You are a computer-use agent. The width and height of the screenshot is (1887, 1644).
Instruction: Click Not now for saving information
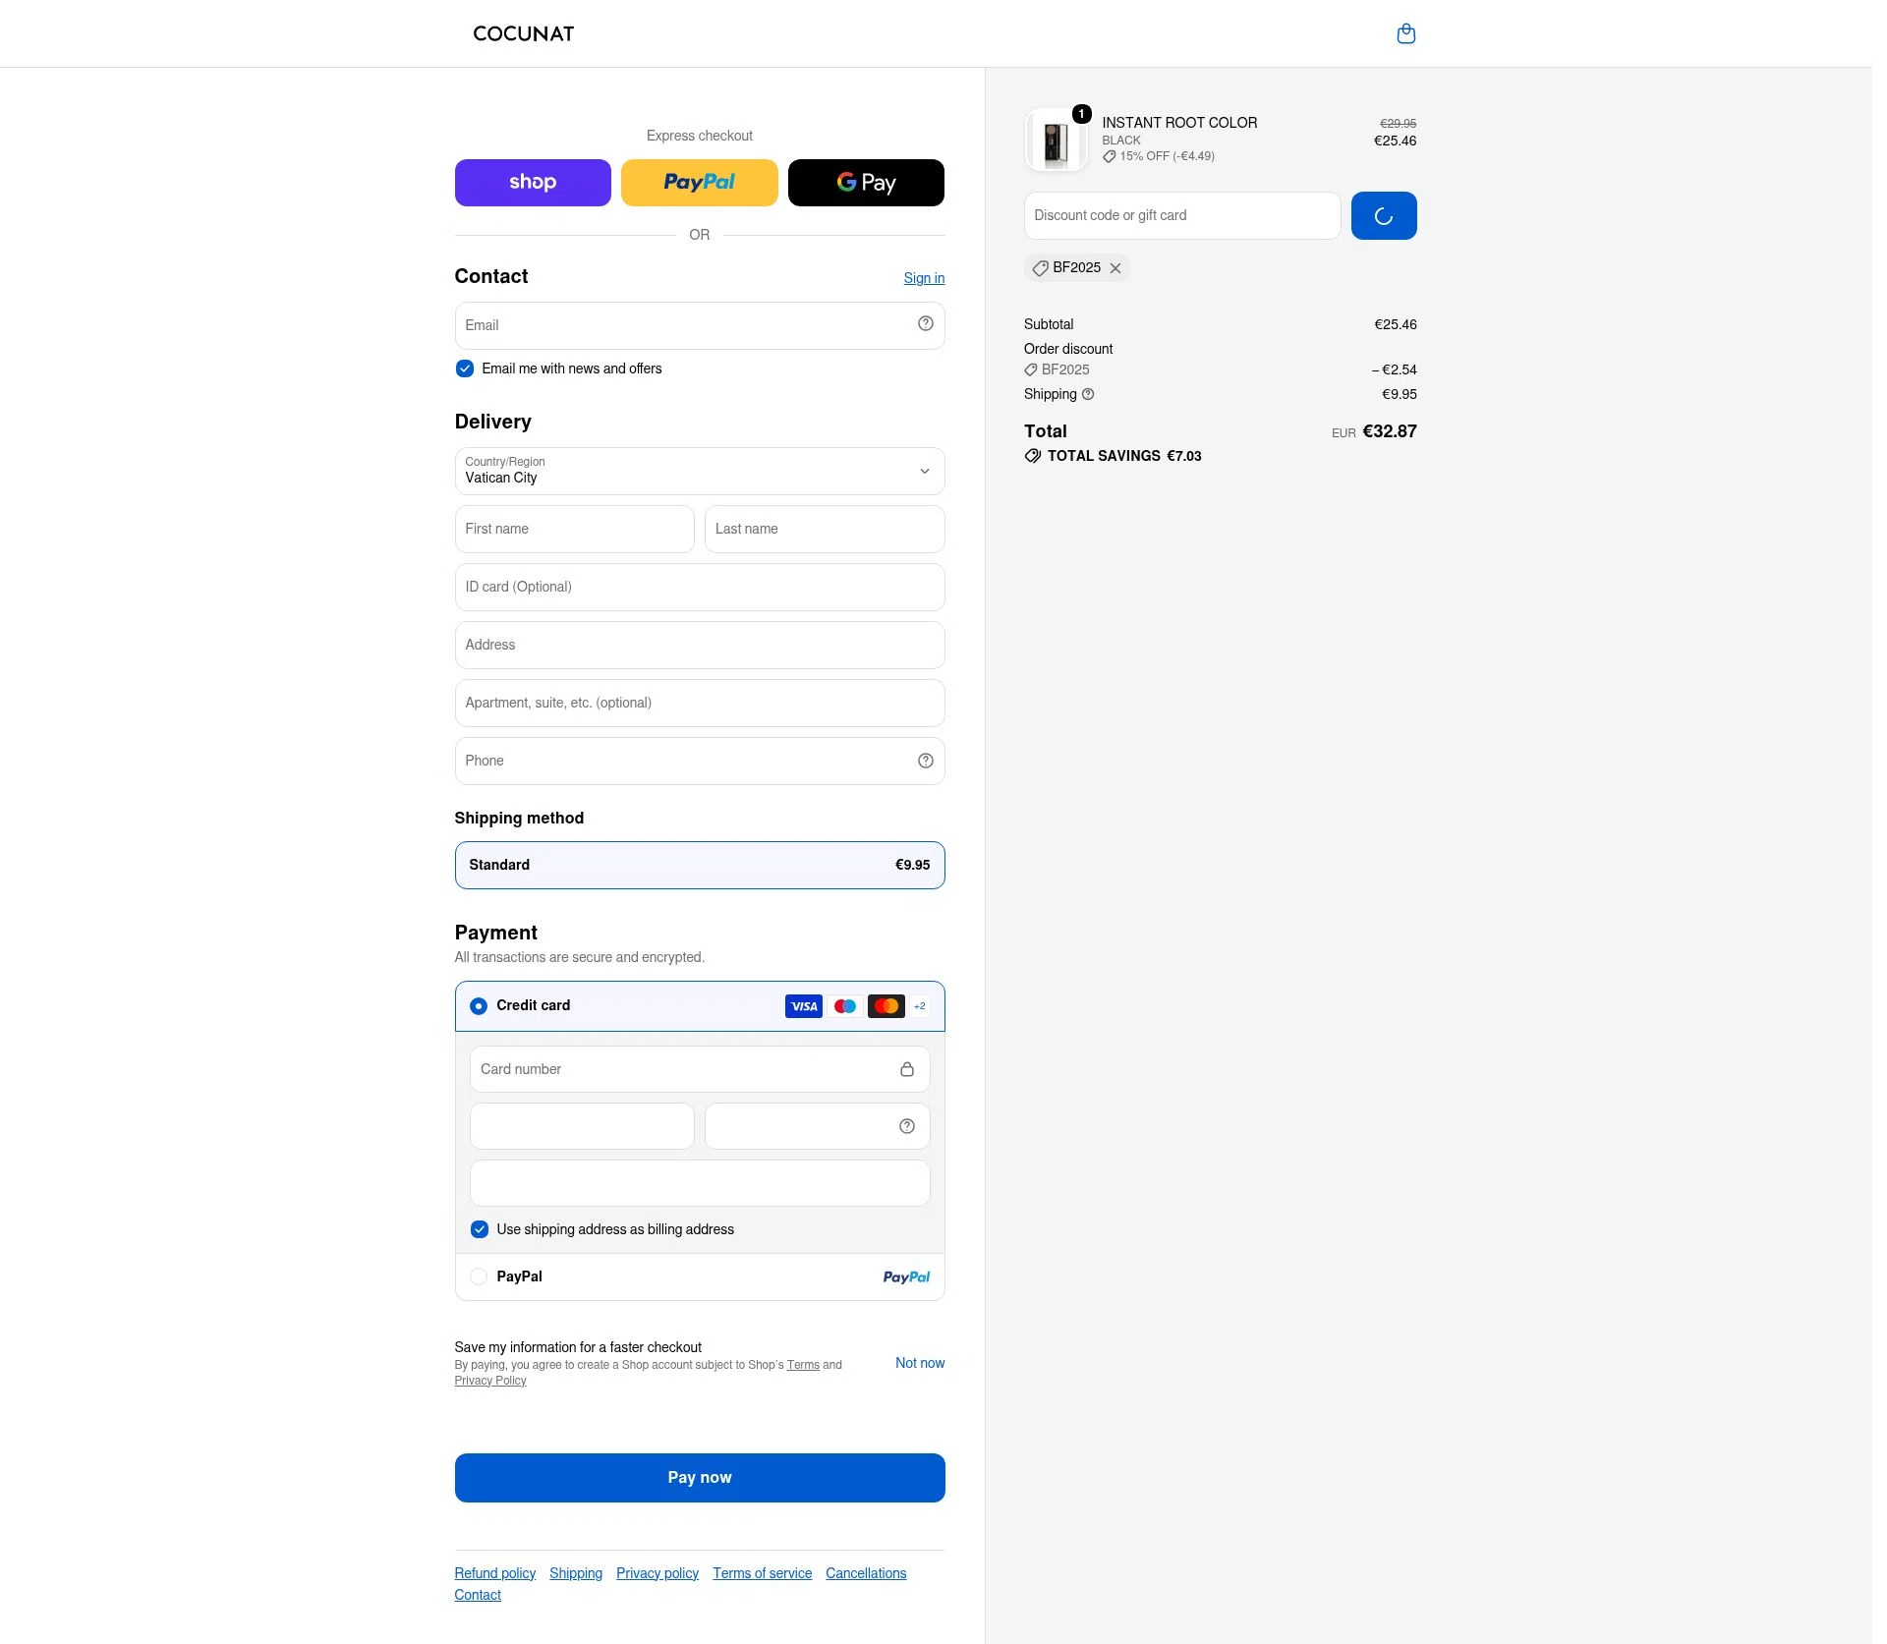pyautogui.click(x=920, y=1363)
